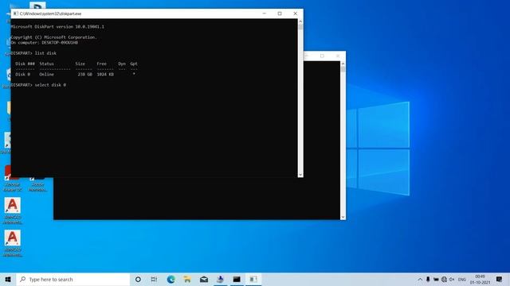Switch to the Command Prompt taskbar icon
This screenshot has height=286, width=510.
coord(237,279)
